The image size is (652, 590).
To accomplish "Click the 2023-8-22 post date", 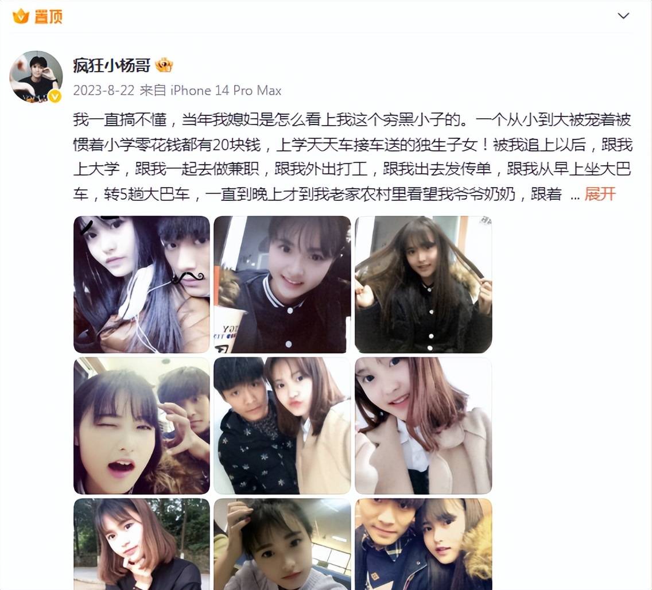I will click(103, 90).
